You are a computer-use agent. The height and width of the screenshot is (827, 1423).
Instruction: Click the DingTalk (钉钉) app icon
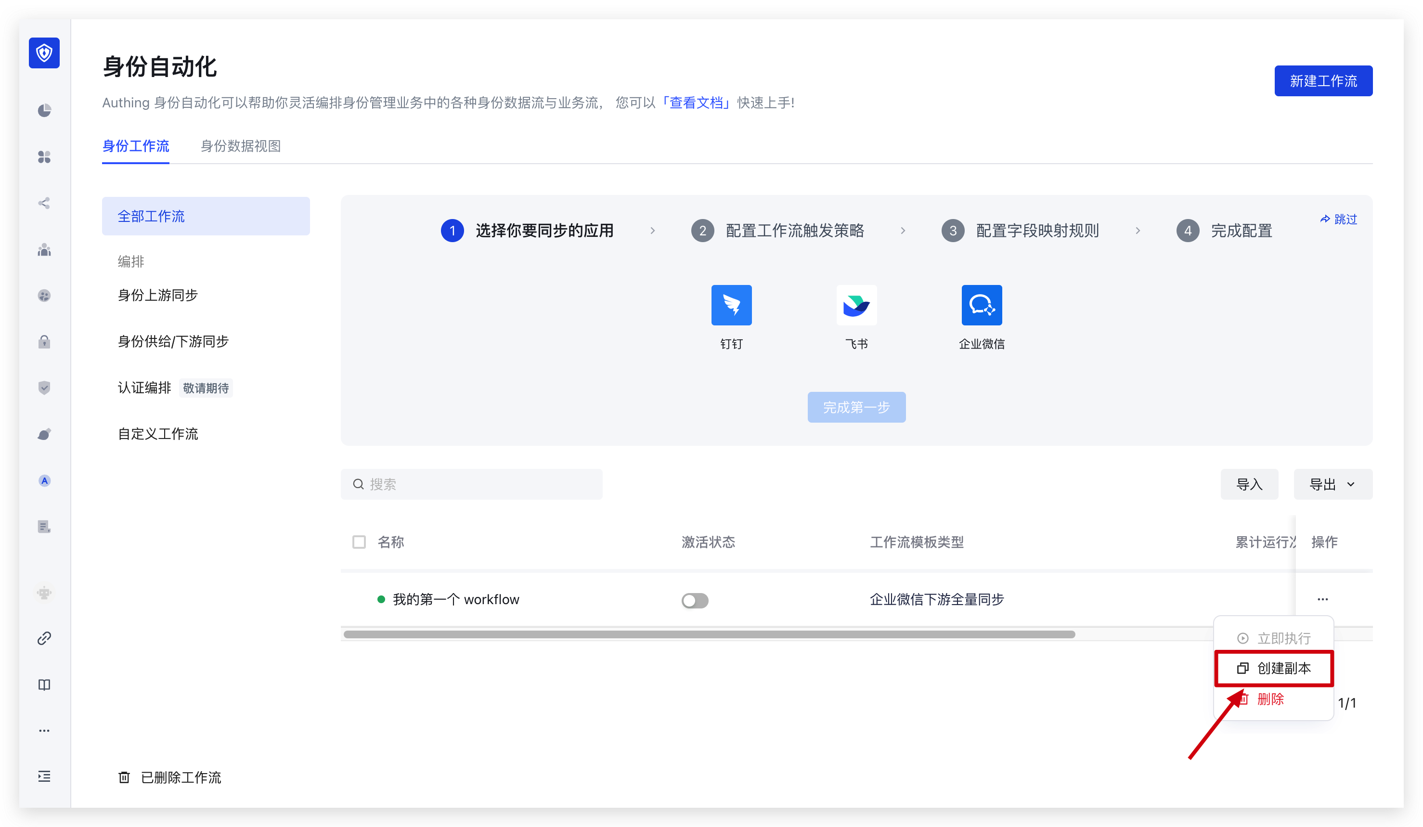(731, 305)
